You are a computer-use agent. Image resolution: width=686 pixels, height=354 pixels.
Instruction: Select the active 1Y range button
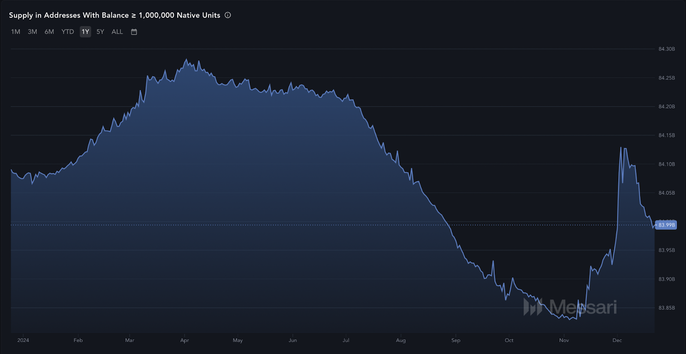click(85, 32)
